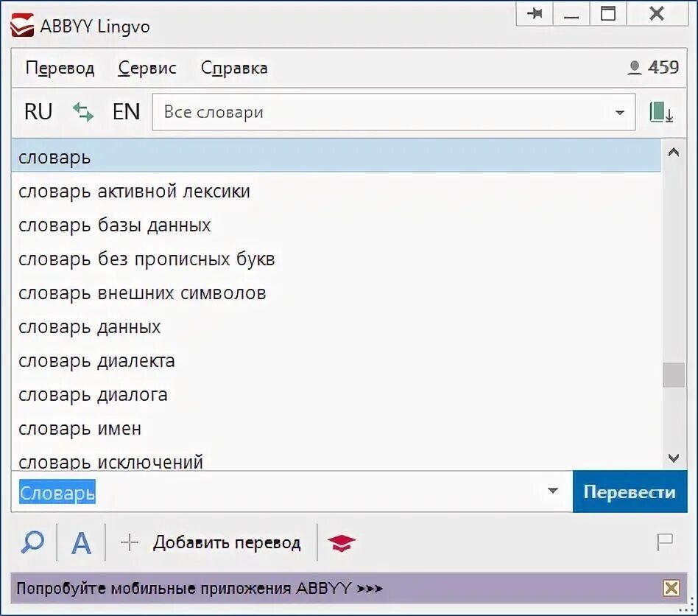Screen dimensions: 698x616
Task: Close the ABBYY Lingvo window
Action: click(x=657, y=13)
